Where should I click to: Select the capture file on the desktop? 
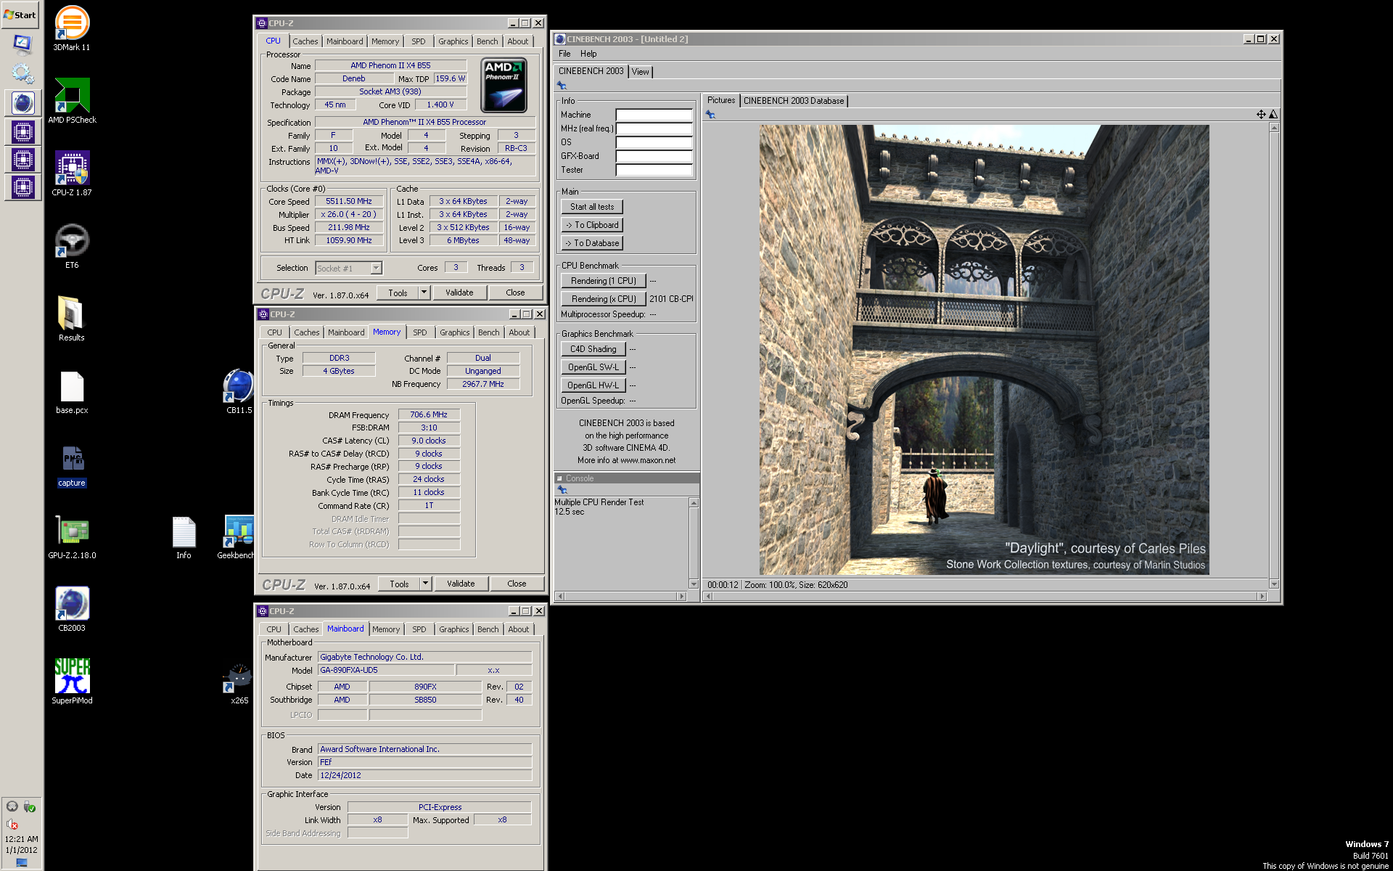pyautogui.click(x=72, y=465)
